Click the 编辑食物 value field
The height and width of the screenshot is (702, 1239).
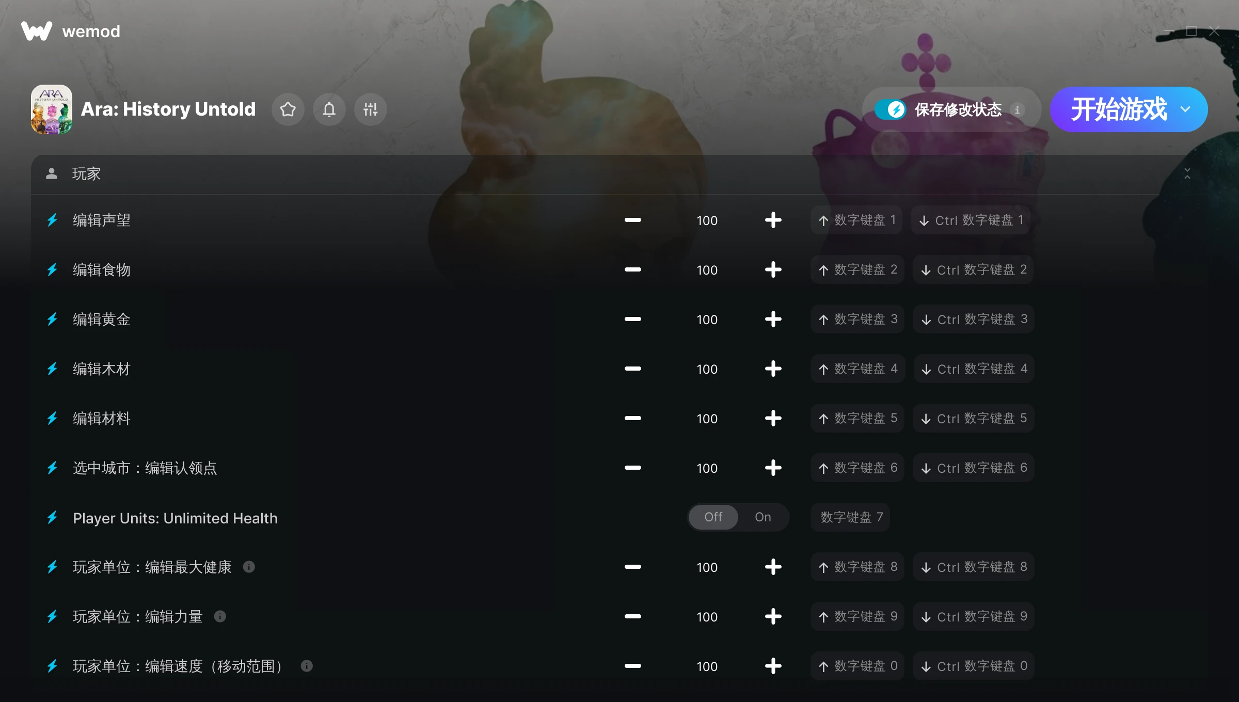[707, 270]
